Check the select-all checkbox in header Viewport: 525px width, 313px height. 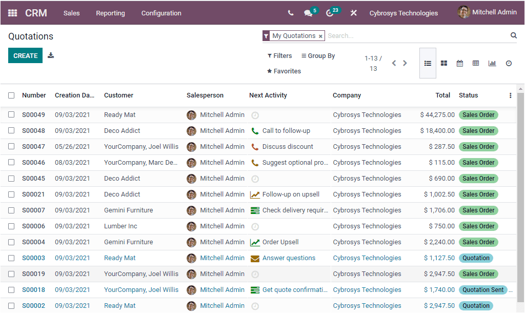click(11, 95)
